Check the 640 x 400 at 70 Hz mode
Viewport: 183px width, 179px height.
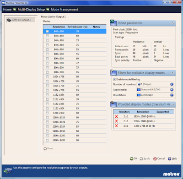[47, 31]
